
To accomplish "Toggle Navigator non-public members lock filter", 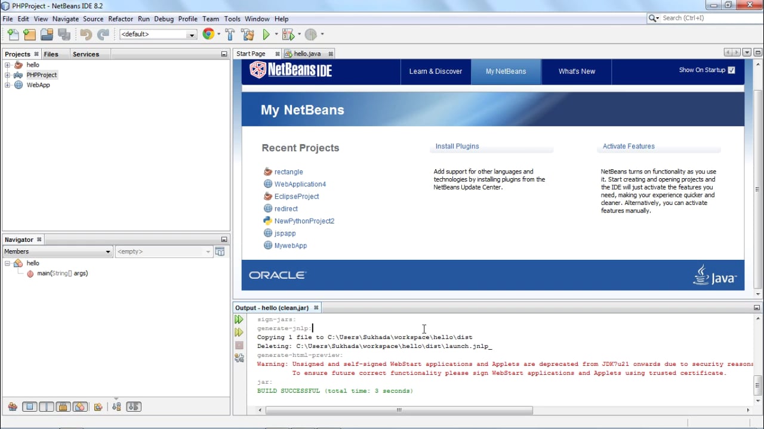I will pos(63,407).
